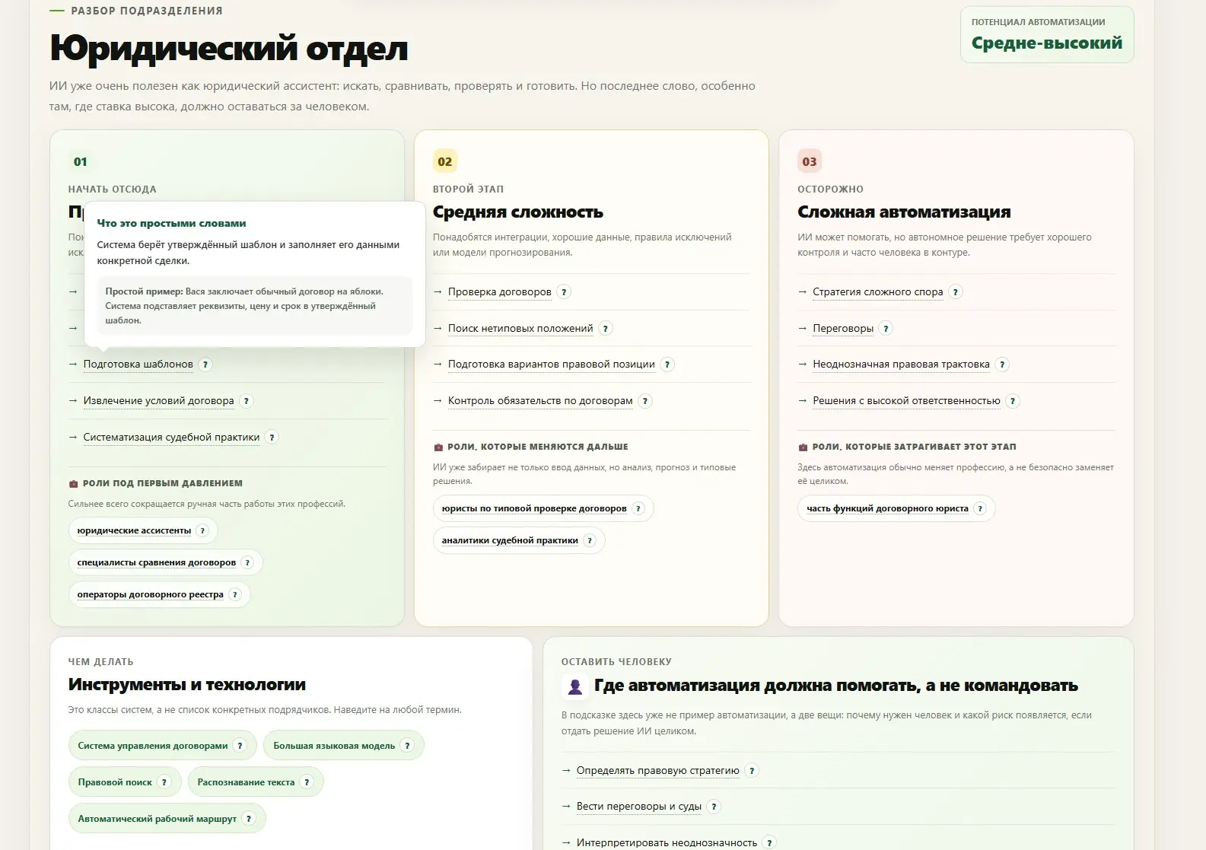Click the question mark in аналитики судебной практики chip
The height and width of the screenshot is (850, 1206).
[x=590, y=541]
